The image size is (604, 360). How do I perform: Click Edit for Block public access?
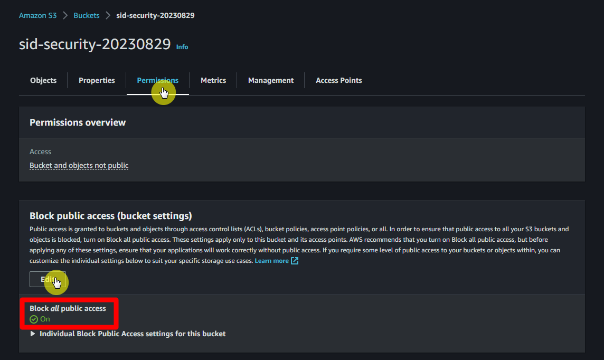click(x=48, y=279)
